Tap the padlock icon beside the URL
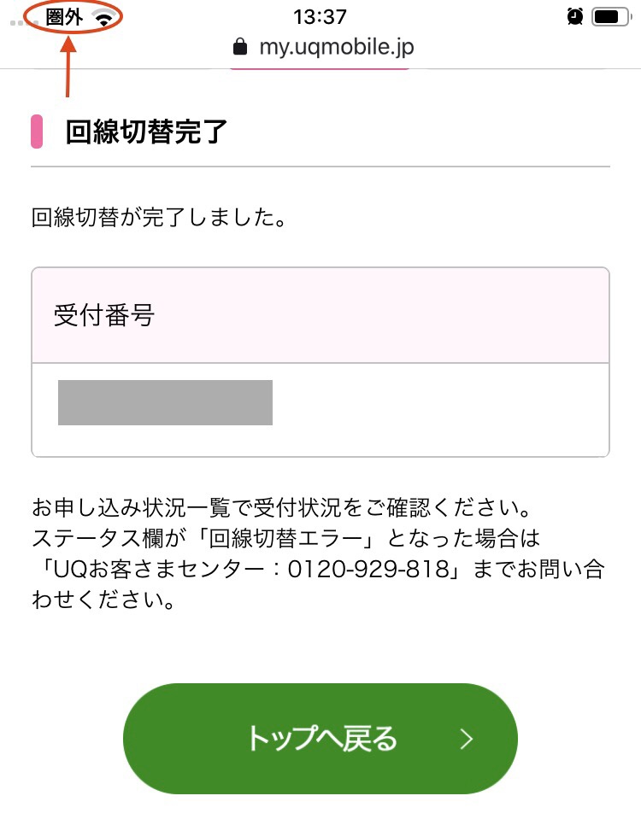Screen dimensions: 641x825 240,45
